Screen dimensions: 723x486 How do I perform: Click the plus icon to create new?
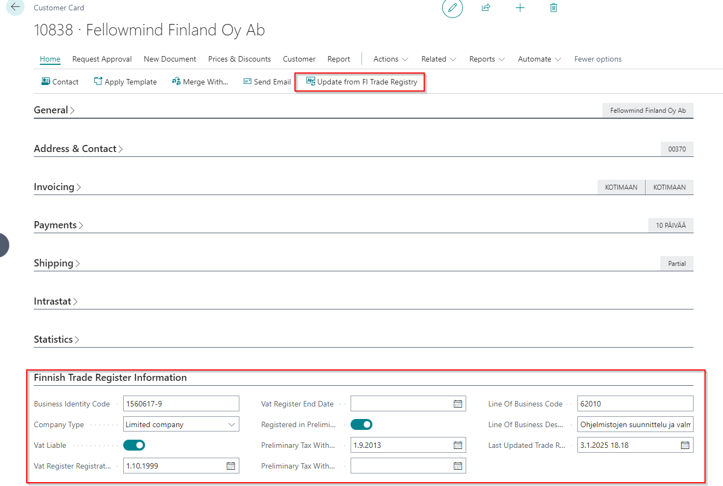[520, 8]
